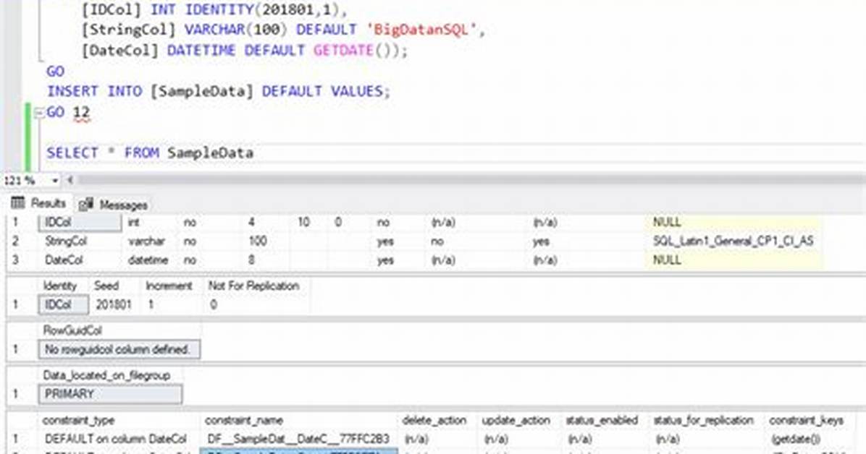This screenshot has width=866, height=454.
Task: Click the seed value 201801
Action: click(x=114, y=304)
